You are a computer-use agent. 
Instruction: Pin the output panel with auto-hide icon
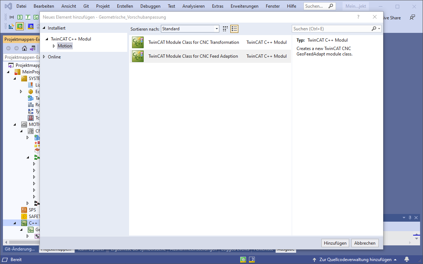click(x=410, y=217)
